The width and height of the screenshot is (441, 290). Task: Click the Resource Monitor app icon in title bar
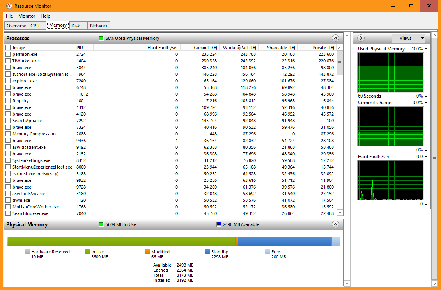(x=9, y=6)
